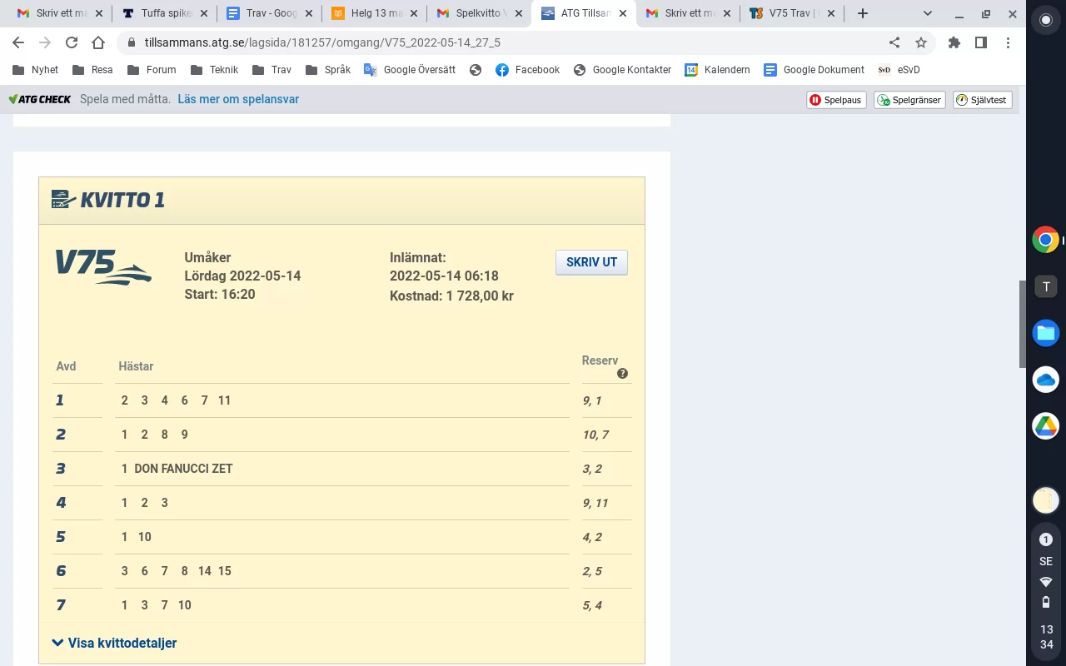
Task: Click the Reserv help question mark icon
Action: pos(622,374)
